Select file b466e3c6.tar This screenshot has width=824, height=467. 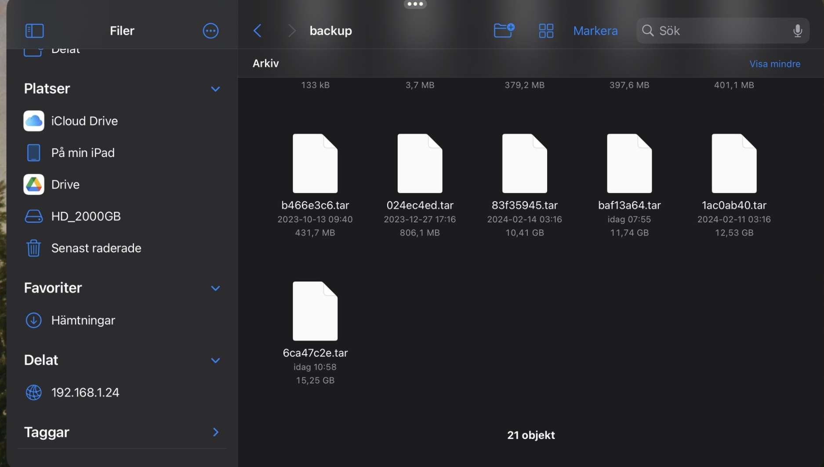pyautogui.click(x=315, y=163)
